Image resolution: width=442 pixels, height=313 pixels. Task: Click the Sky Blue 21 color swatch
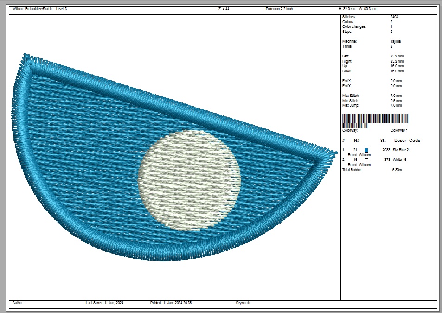pyautogui.click(x=366, y=150)
